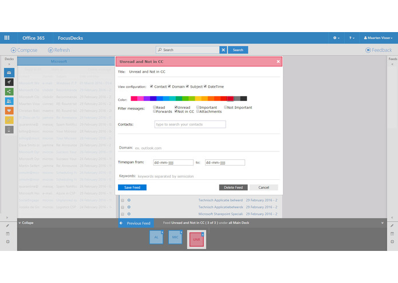Click Compose new message

[24, 50]
